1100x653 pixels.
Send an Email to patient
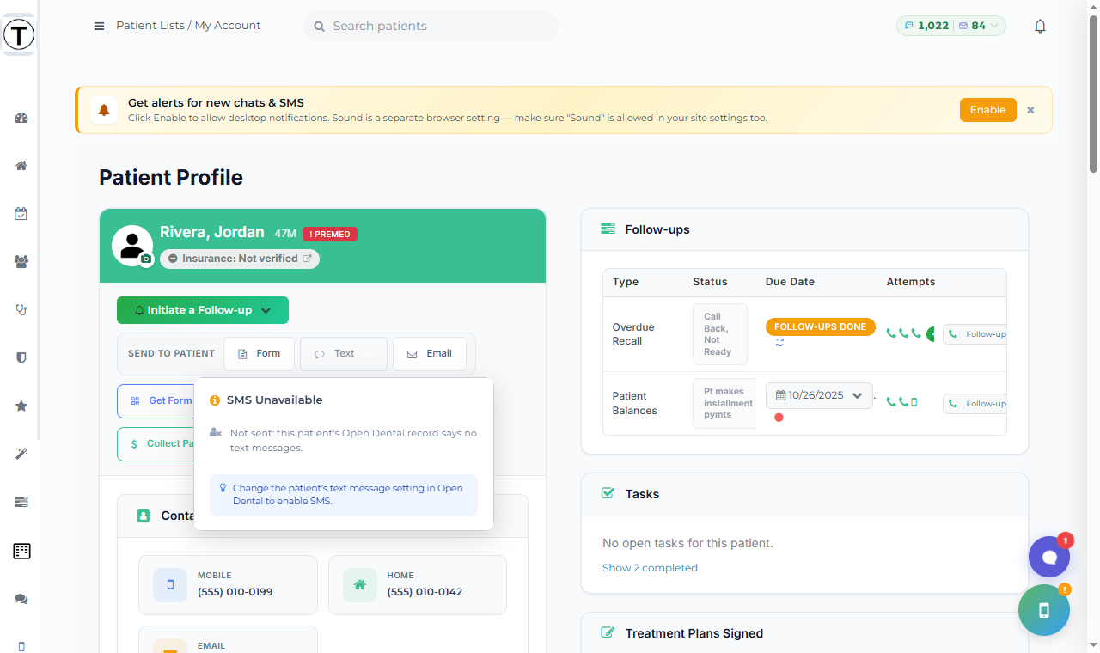[x=430, y=353]
